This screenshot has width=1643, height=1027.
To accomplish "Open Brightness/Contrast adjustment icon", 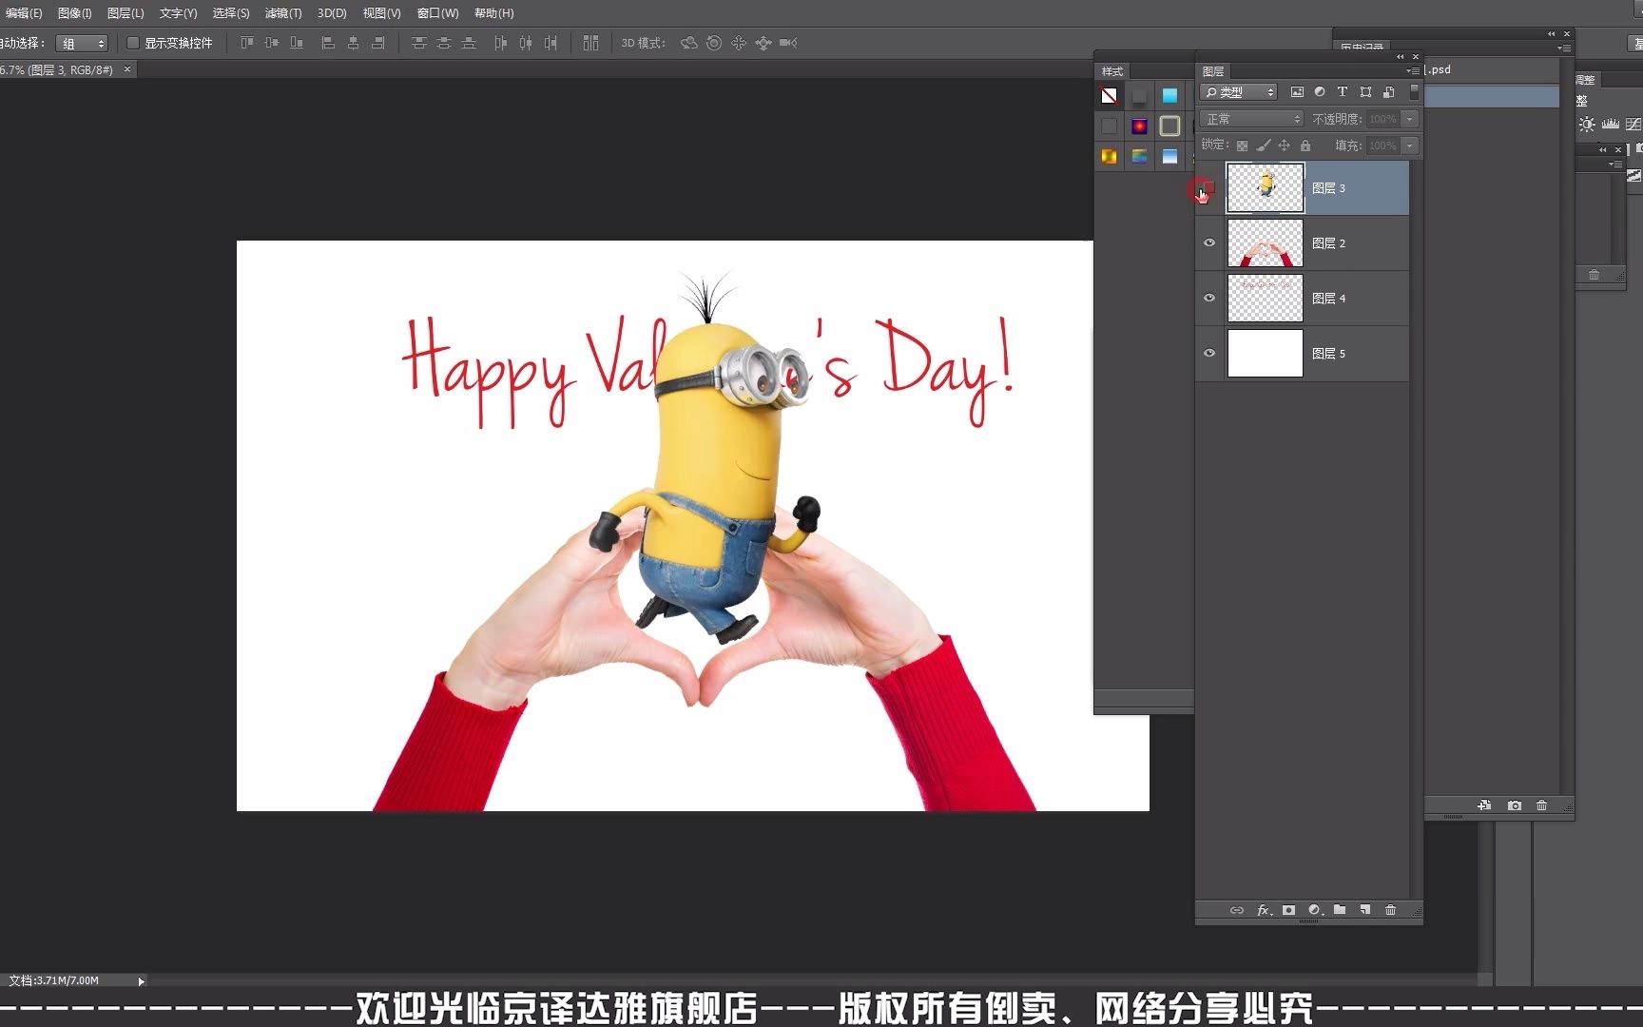I will (x=1587, y=125).
